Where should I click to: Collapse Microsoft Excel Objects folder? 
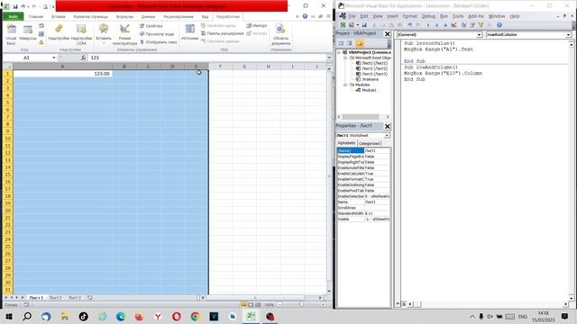(x=345, y=58)
